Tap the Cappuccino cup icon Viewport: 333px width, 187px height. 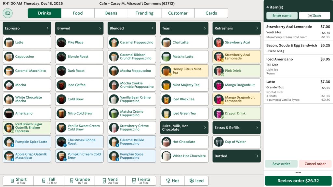(x=9, y=56)
